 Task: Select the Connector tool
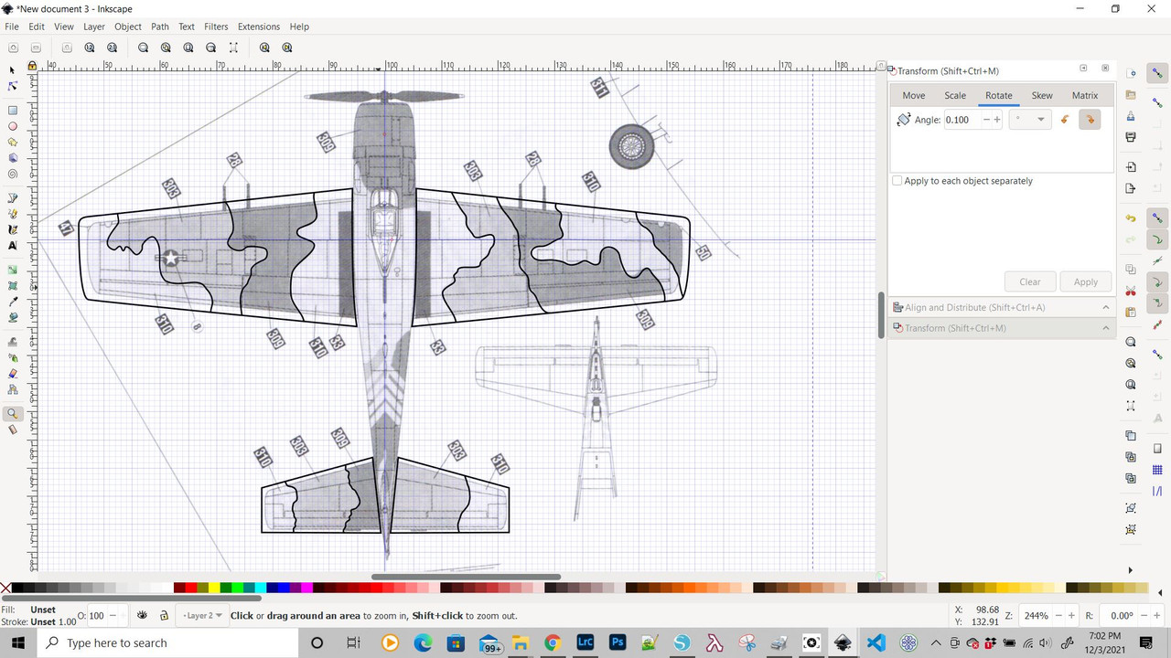tap(13, 389)
